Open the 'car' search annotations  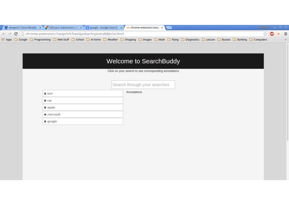point(83,100)
